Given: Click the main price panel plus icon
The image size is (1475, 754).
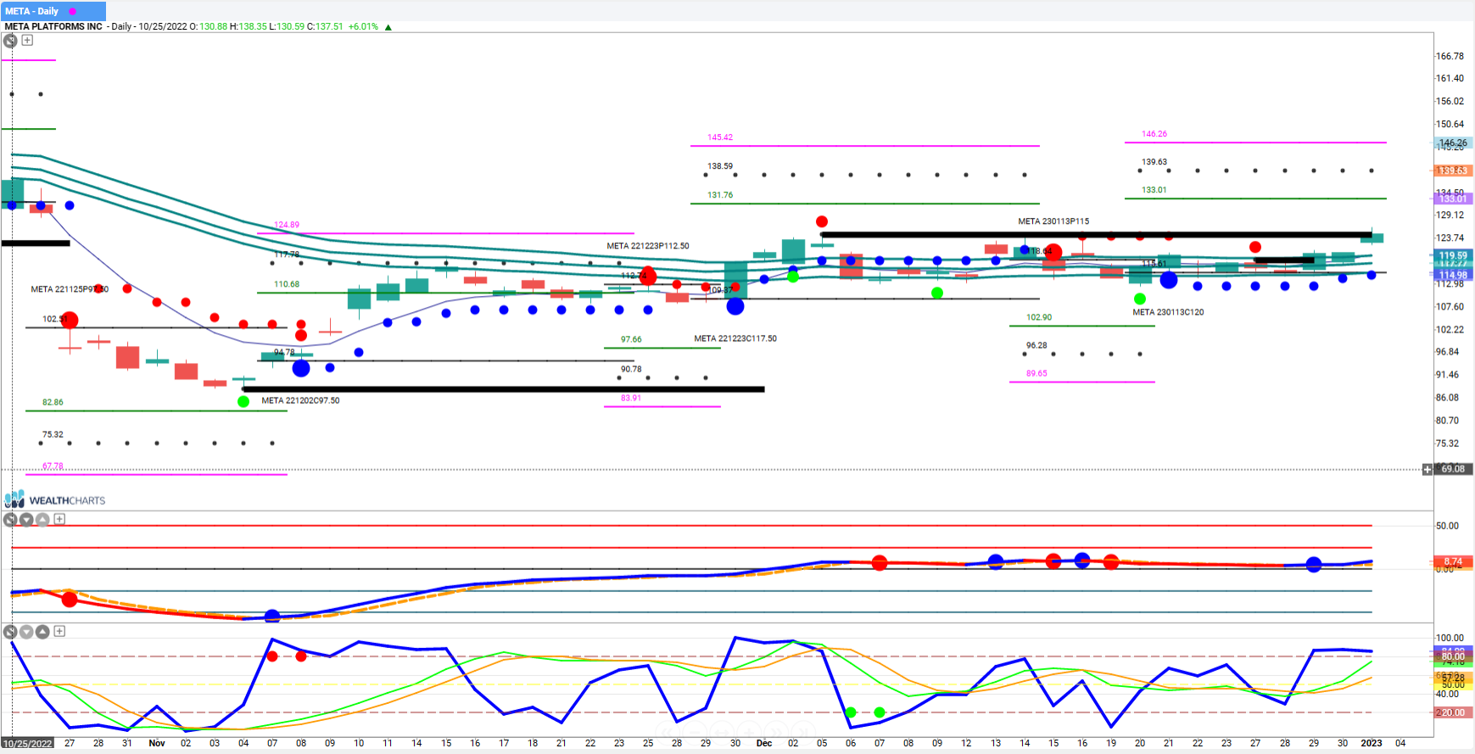Looking at the screenshot, I should click(x=27, y=40).
